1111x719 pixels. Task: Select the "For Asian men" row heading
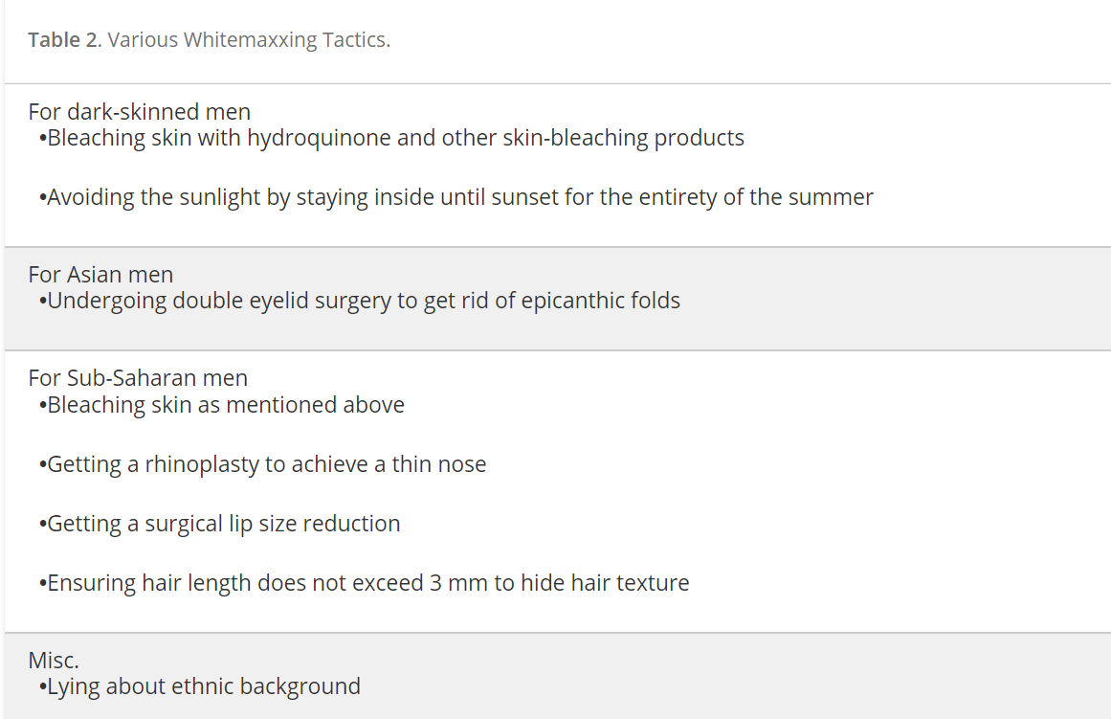pyautogui.click(x=100, y=275)
